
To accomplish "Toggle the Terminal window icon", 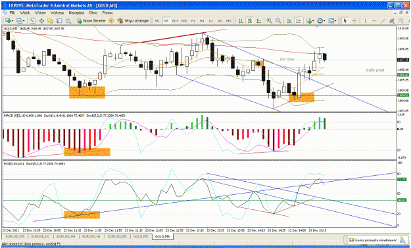I will point(59,21).
